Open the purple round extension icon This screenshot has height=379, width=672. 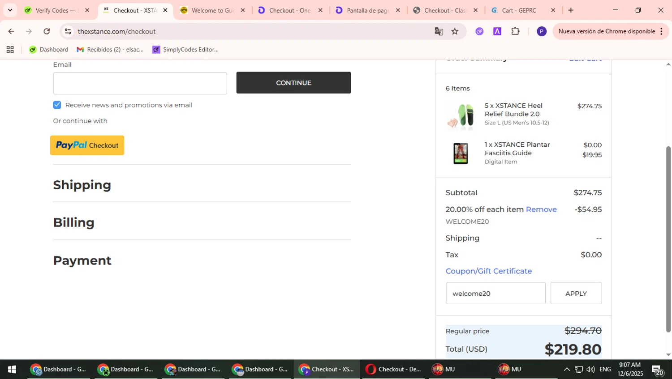click(479, 31)
